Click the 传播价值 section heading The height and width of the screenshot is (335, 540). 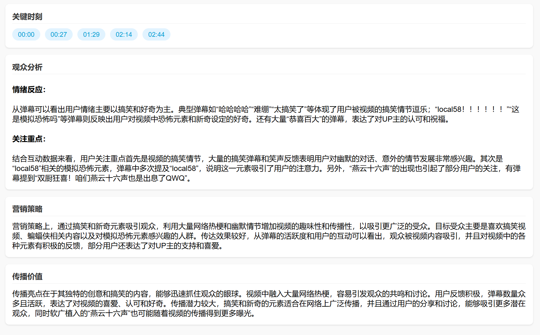click(x=27, y=277)
